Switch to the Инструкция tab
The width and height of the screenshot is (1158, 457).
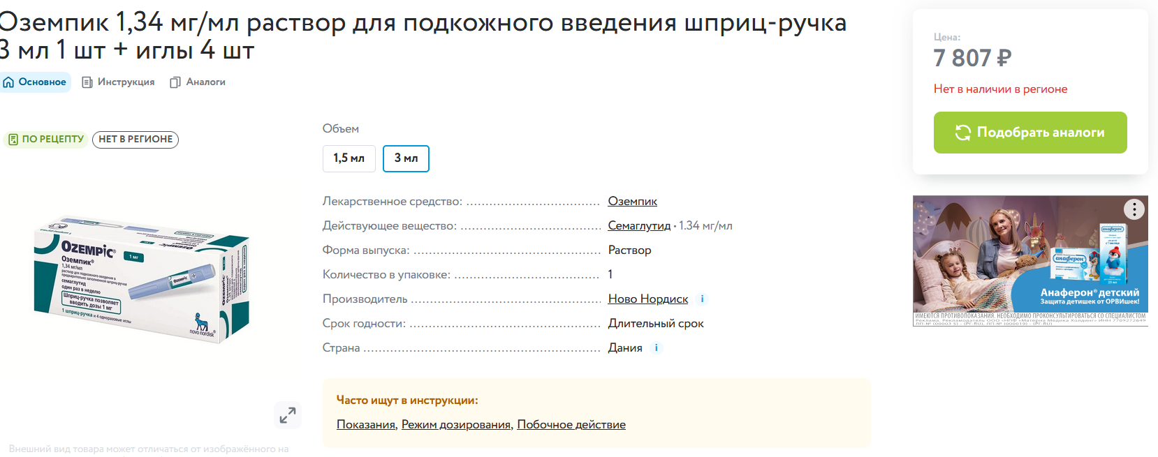[118, 82]
